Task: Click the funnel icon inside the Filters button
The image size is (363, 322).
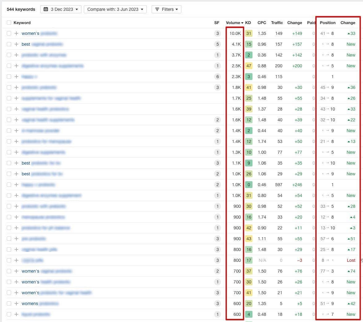Action: tap(158, 9)
